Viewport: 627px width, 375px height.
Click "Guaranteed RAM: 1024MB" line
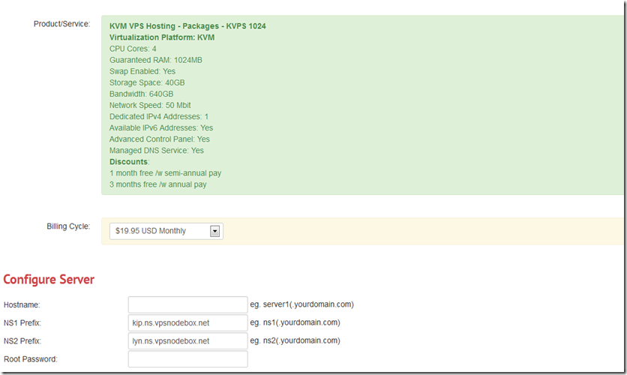click(156, 60)
